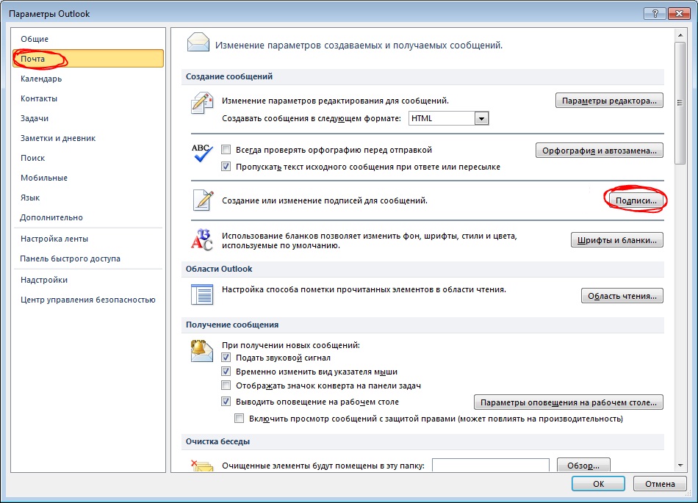698x503 pixels.
Task: Click the fonts and stationery ABC icon
Action: (202, 240)
